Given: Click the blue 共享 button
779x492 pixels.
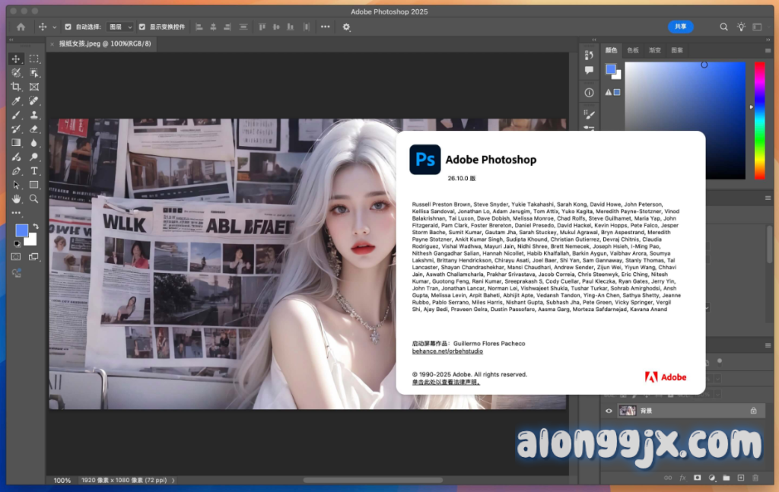Looking at the screenshot, I should (x=680, y=27).
